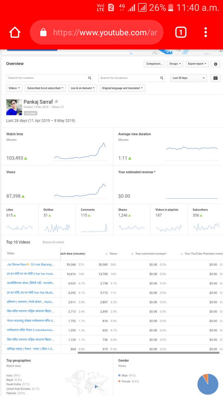Click the search icon in content field
Image resolution: width=223 pixels, height=396 pixels.
[x=90, y=78]
